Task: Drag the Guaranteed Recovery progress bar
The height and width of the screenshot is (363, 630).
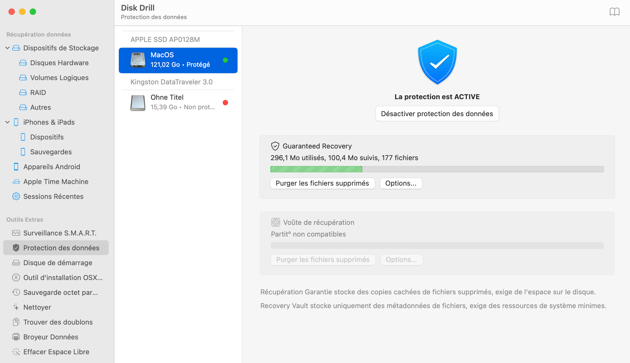Action: (x=437, y=169)
